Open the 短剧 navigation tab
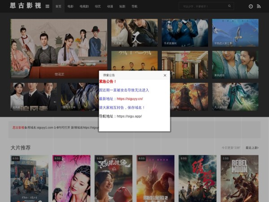This screenshot has height=202, width=269. [122, 6]
